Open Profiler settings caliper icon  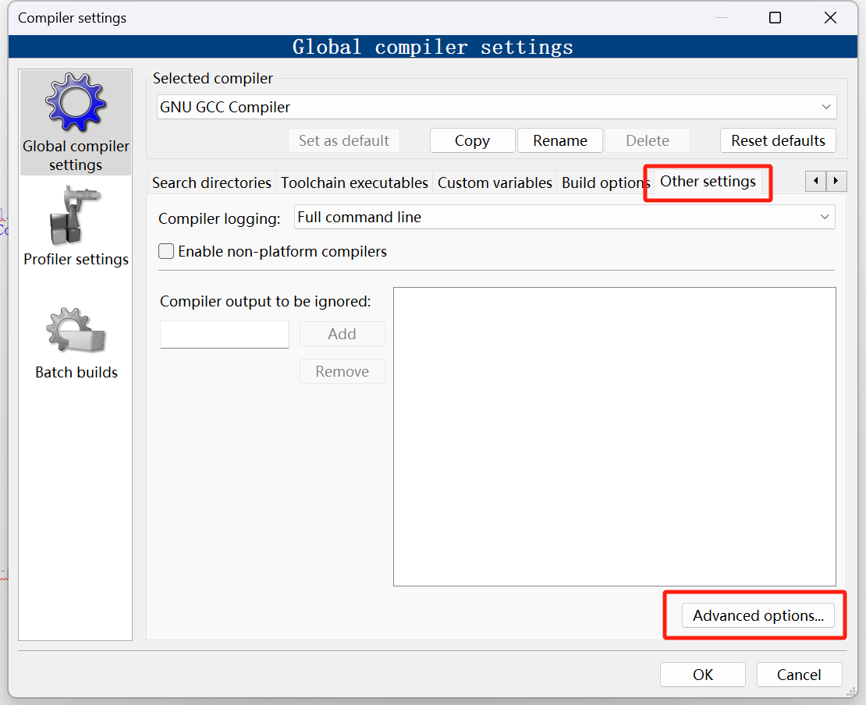[x=75, y=215]
